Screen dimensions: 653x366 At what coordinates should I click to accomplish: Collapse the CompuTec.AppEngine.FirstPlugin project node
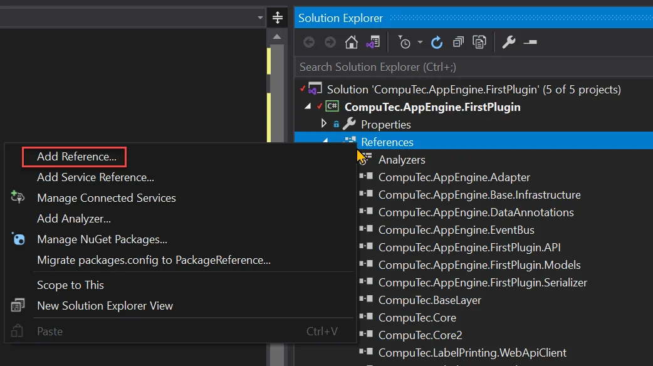tap(308, 107)
